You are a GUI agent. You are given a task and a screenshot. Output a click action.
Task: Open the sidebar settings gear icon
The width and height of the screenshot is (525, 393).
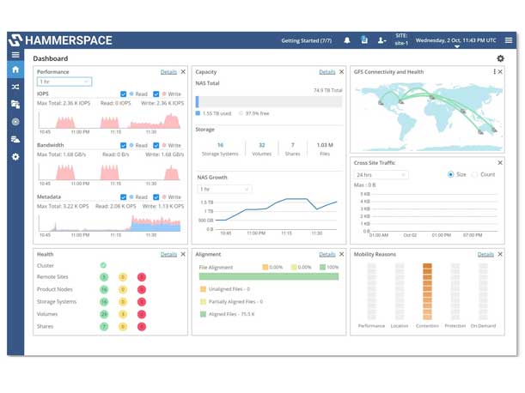15,157
